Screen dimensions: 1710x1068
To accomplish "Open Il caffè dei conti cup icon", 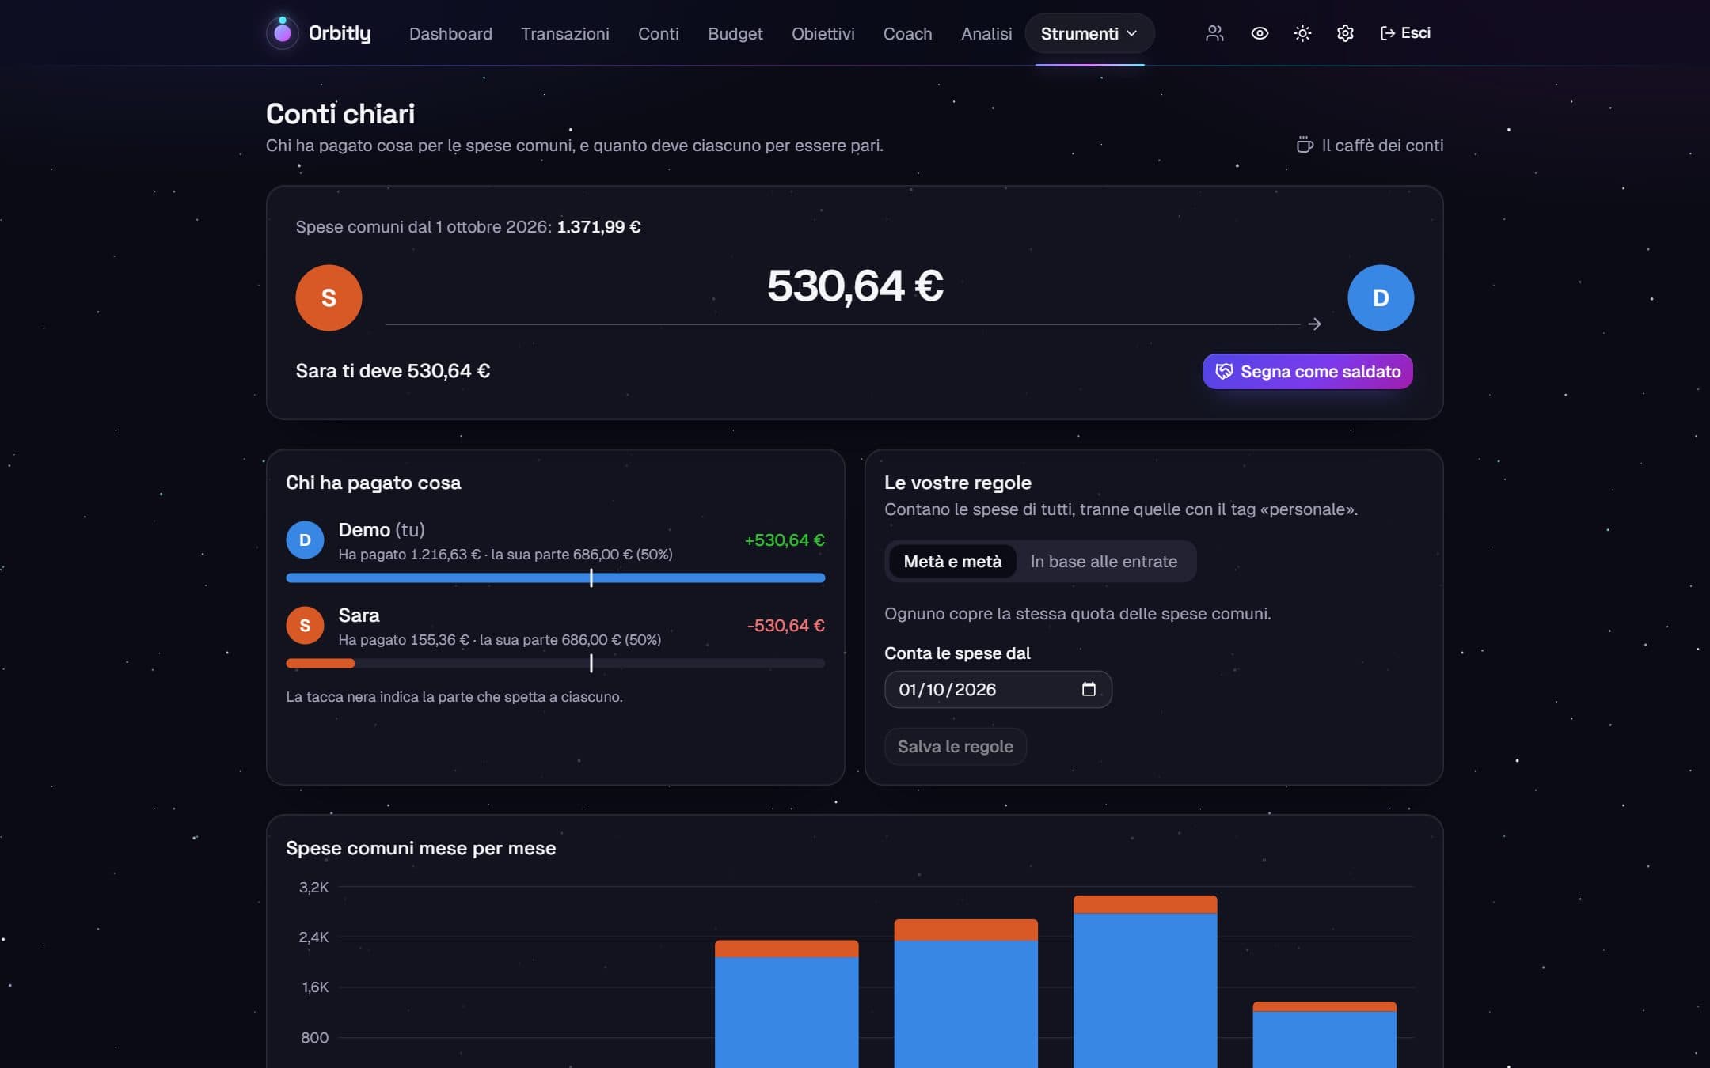I will [x=1305, y=145].
